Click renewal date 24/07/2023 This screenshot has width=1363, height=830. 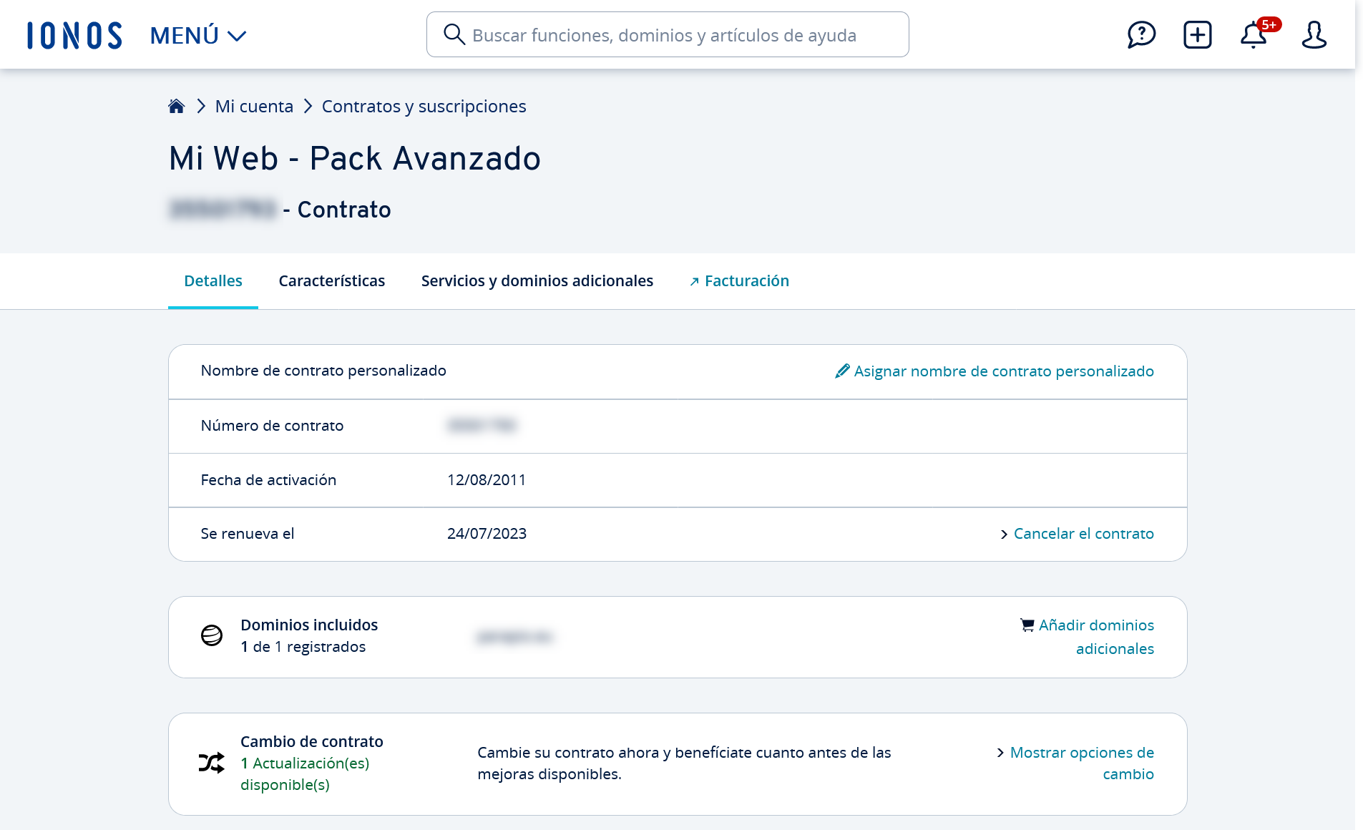(487, 534)
